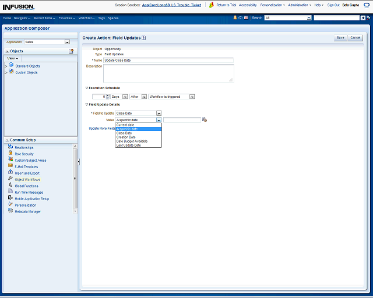Screen dimensions: 373x298
Task: Open the Workflow is triggered dropdown
Action: pyautogui.click(x=192, y=97)
